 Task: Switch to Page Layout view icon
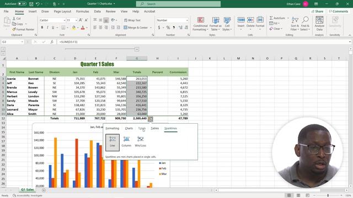tap(298, 195)
